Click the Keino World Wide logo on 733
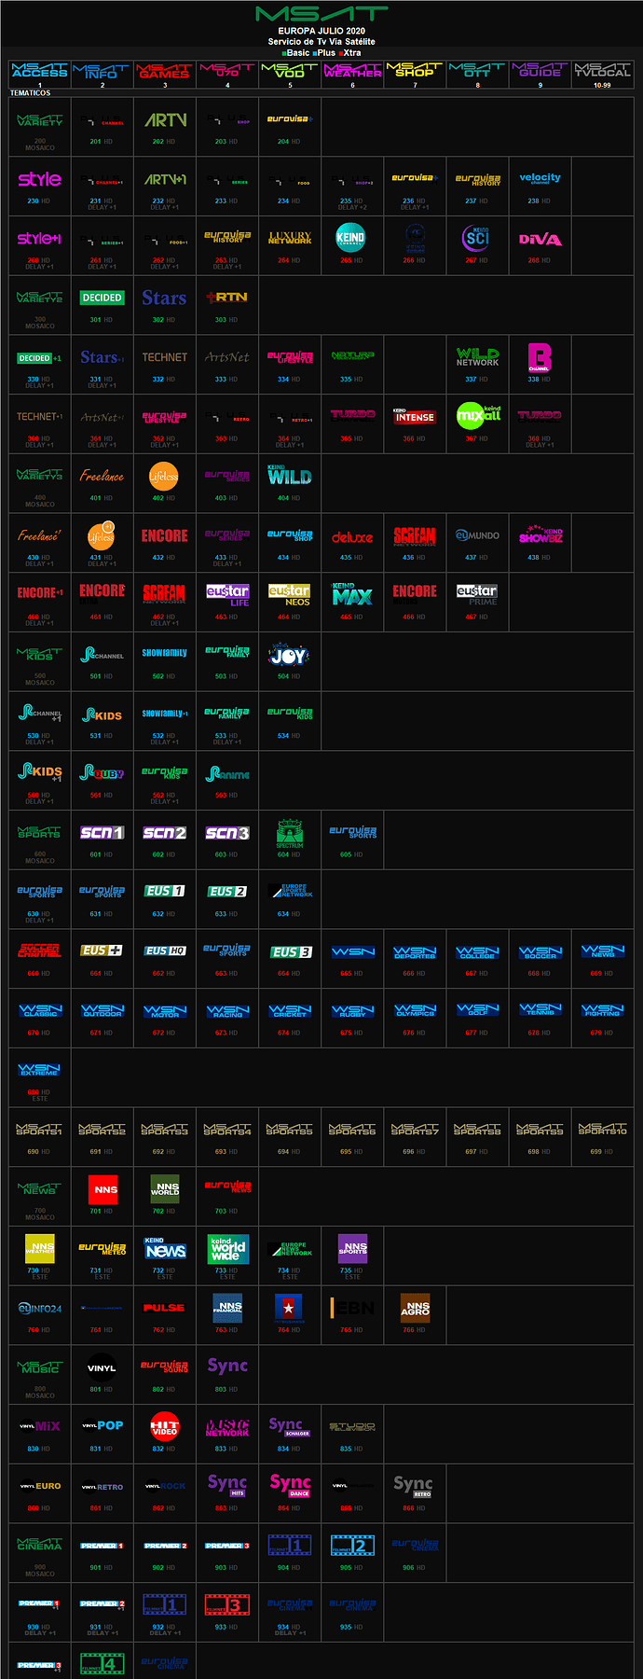The image size is (643, 1679). (x=227, y=1249)
